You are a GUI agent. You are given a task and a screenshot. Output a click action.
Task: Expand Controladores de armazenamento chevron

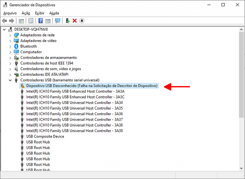(10, 58)
